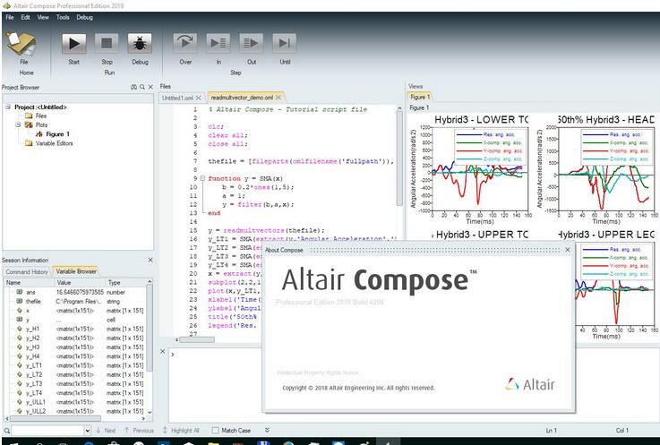This screenshot has height=445, width=660.
Task: Float the Project Browser panel
Action: 133,87
